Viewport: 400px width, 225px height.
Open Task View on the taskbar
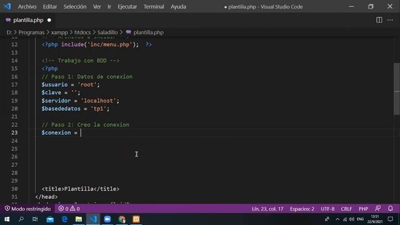point(35,219)
